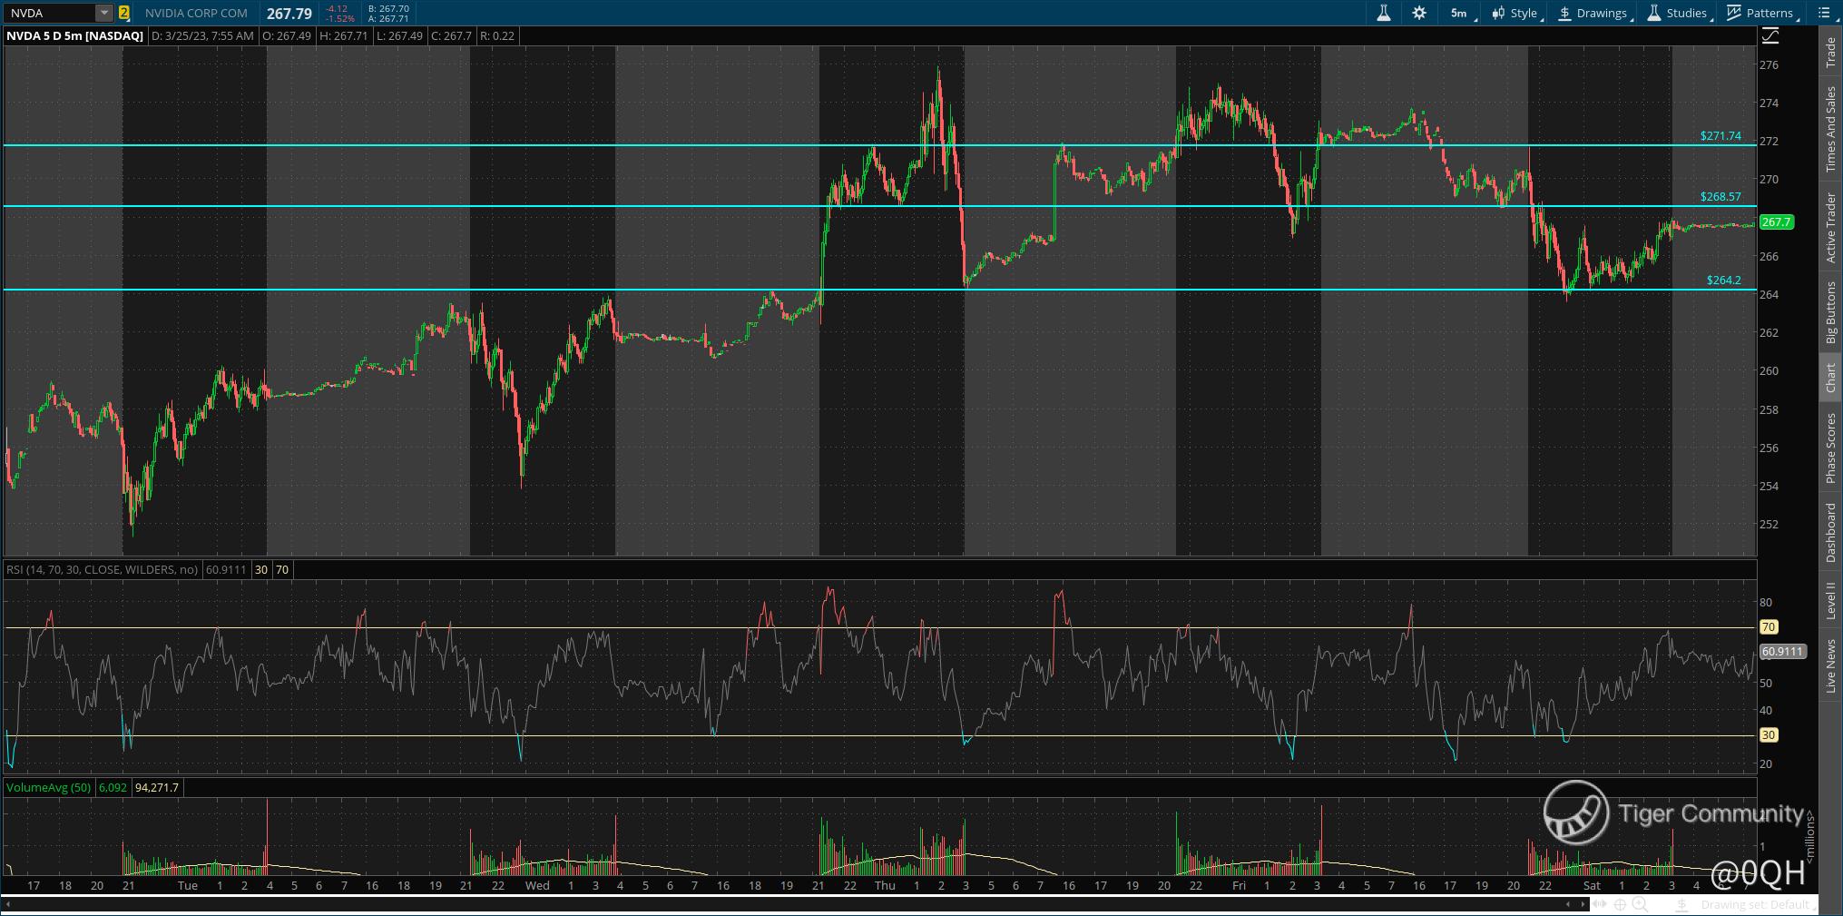The image size is (1843, 916).
Task: Click the 60.9111 RSI bubble on axis
Action: click(x=1782, y=651)
